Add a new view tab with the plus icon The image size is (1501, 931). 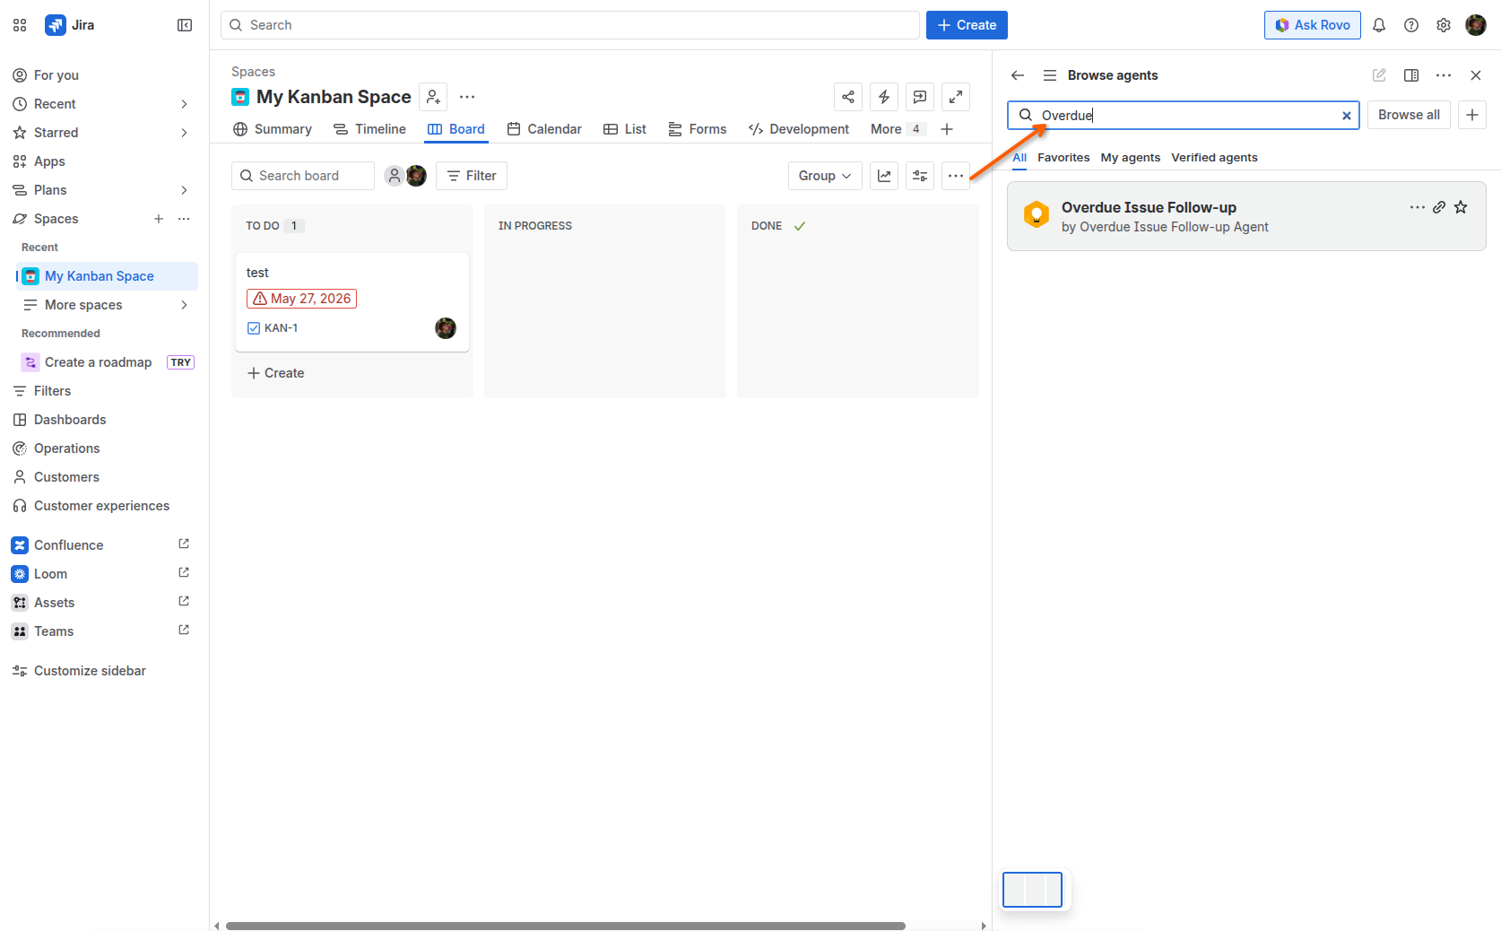click(x=947, y=129)
